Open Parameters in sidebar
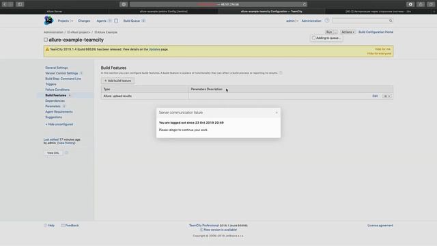This screenshot has height=246, width=437. click(x=53, y=107)
